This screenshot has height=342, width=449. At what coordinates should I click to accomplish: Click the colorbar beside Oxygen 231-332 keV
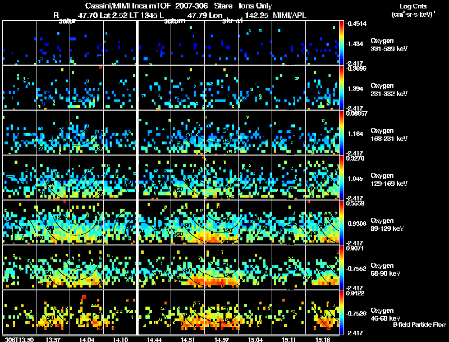pyautogui.click(x=341, y=88)
